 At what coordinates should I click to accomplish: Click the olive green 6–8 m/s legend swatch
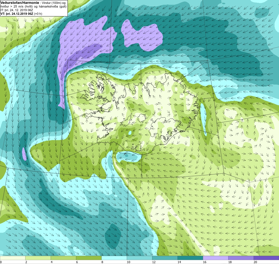click(x=89, y=258)
